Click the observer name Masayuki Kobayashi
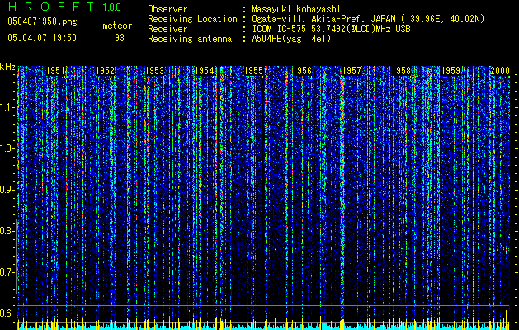This screenshot has width=519, height=330. (x=296, y=10)
